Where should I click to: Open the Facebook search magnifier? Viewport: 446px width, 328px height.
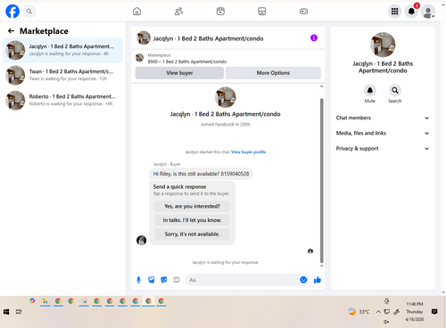pyautogui.click(x=29, y=12)
